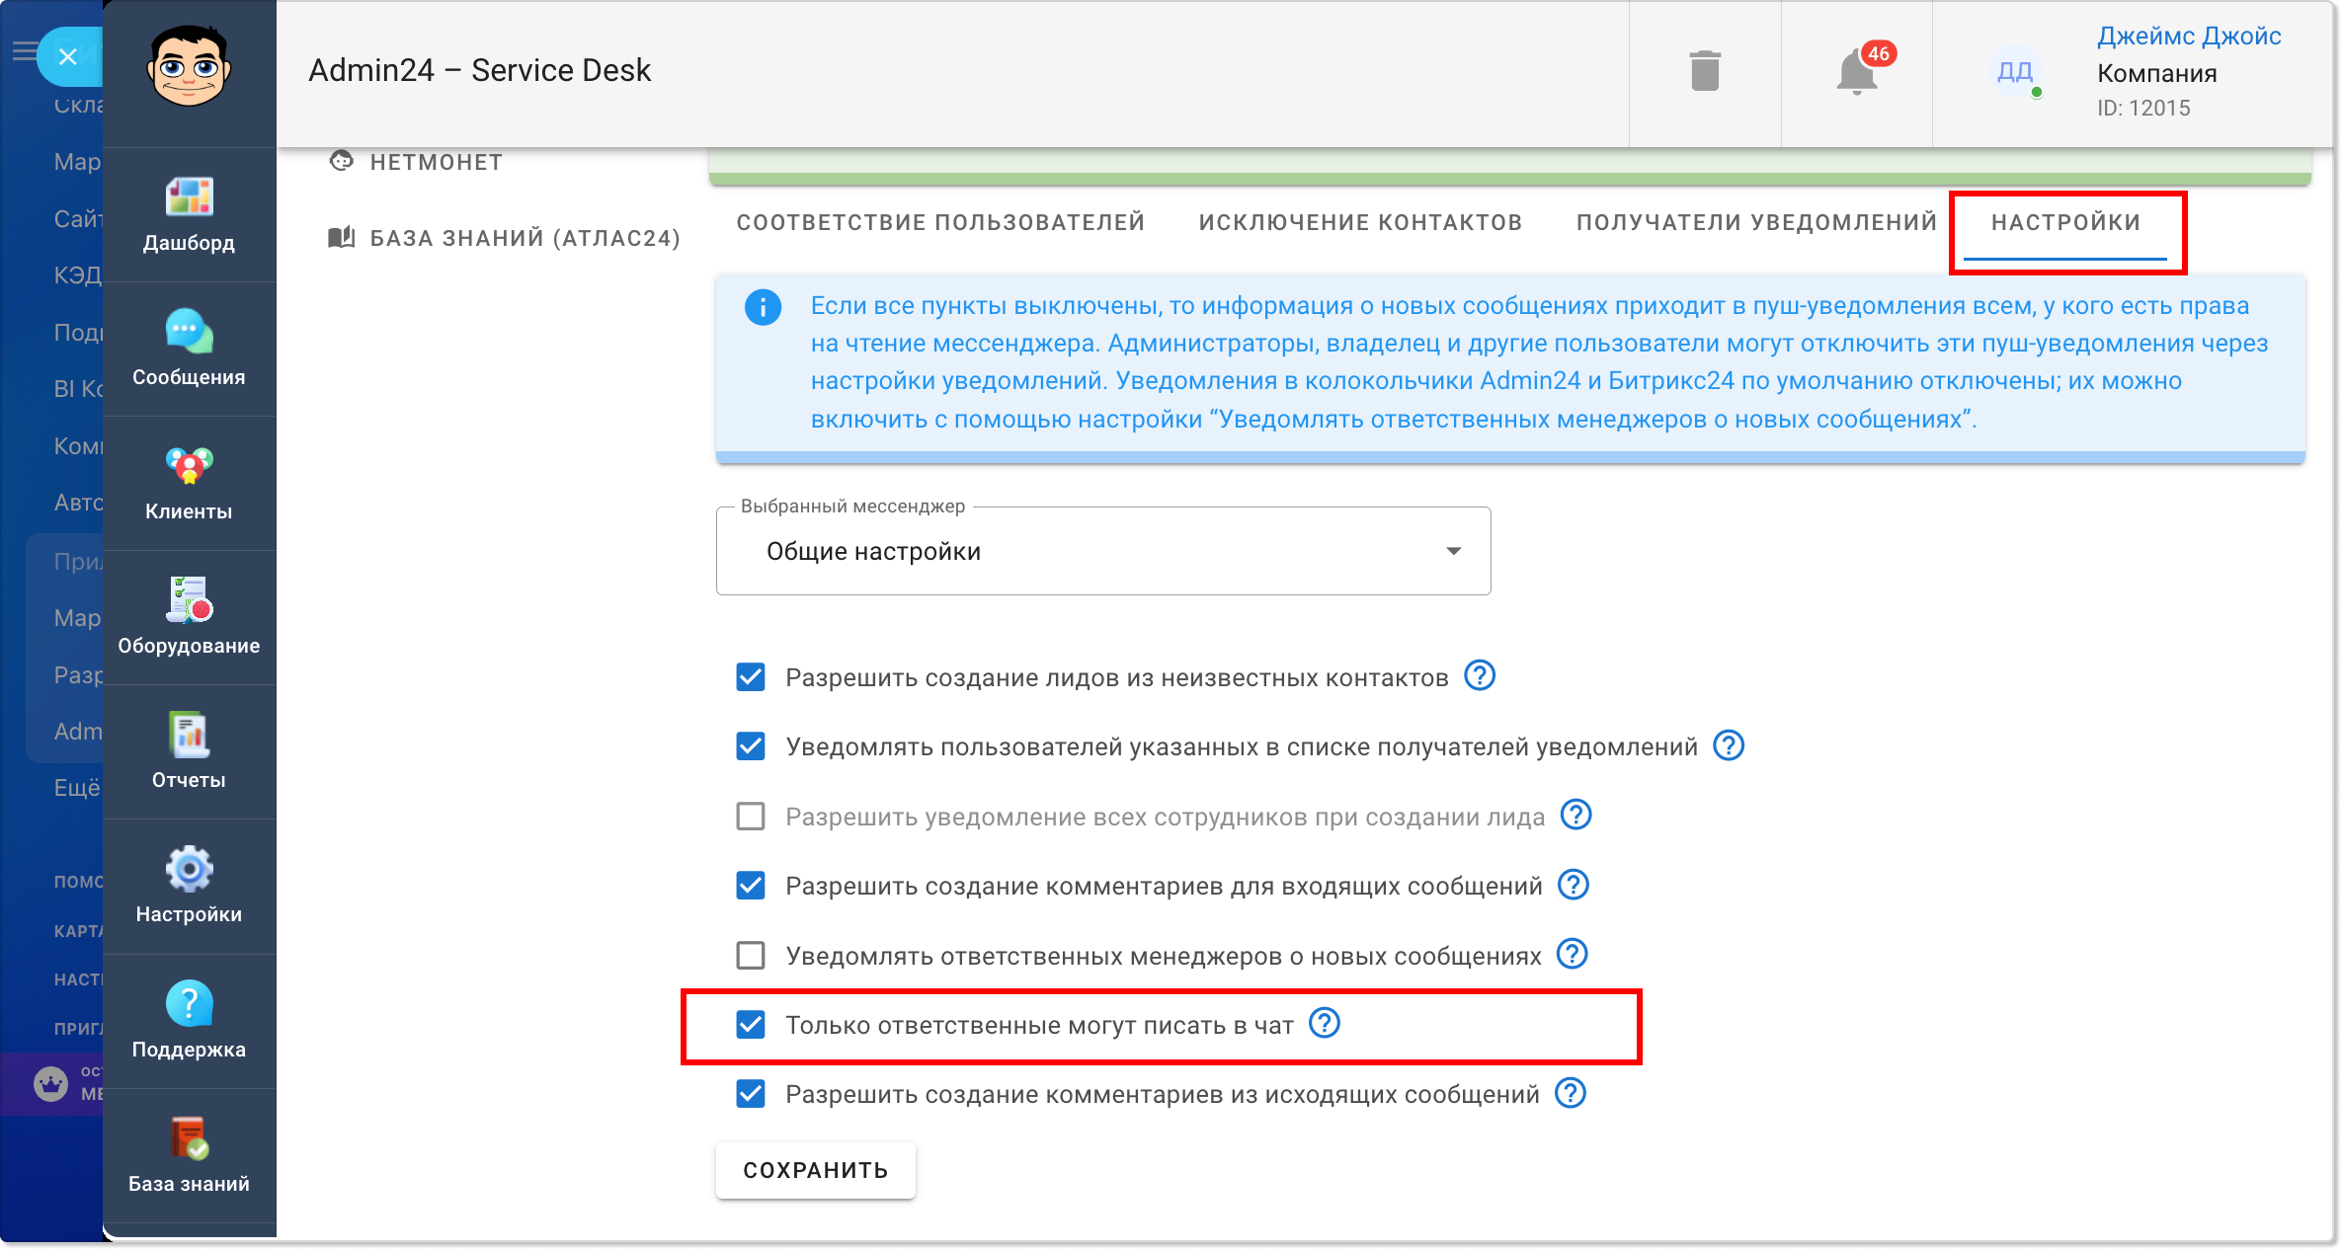Toggle Только ответственные могут писать в чат
This screenshot has width=2342, height=1250.
coord(751,1025)
